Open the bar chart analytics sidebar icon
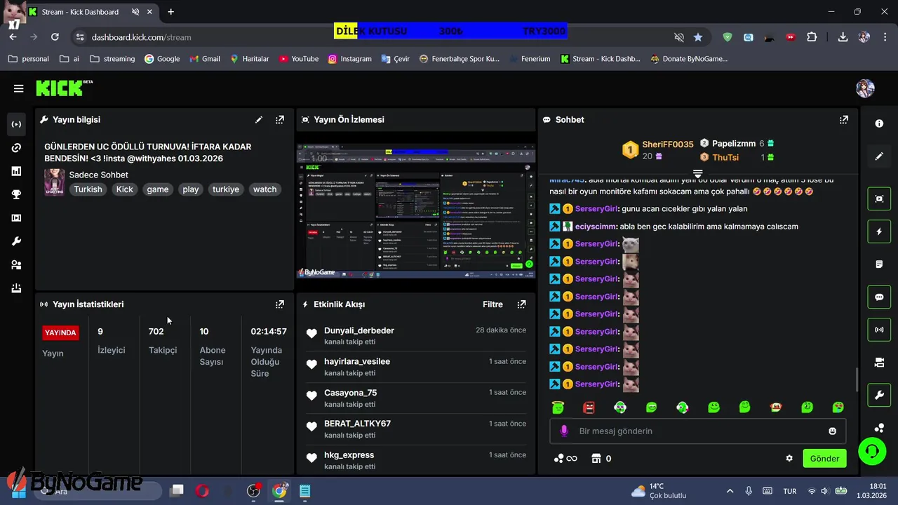Image resolution: width=898 pixels, height=505 pixels. tap(16, 171)
